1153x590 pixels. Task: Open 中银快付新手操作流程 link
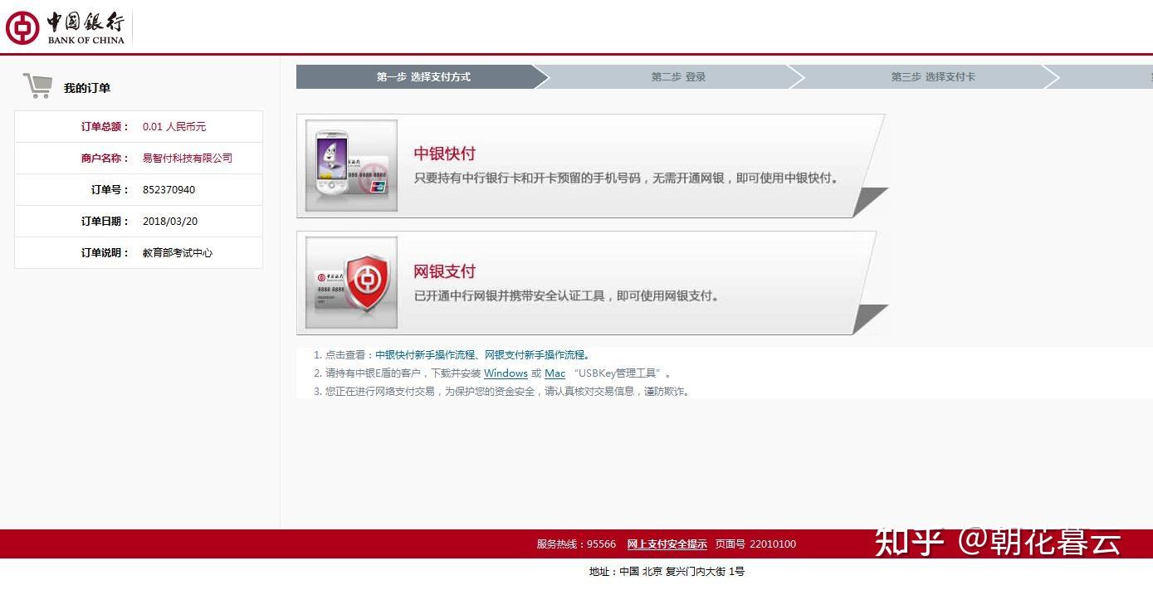425,354
